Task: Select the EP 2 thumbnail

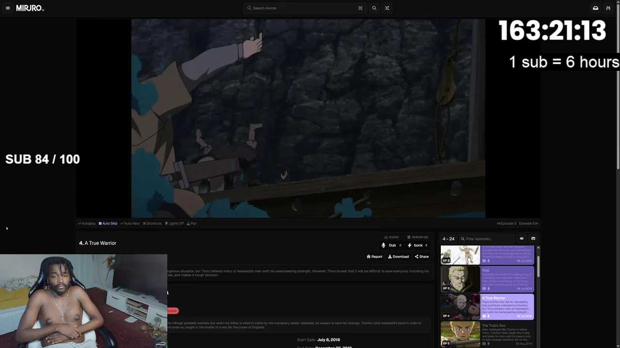Action: click(x=460, y=255)
